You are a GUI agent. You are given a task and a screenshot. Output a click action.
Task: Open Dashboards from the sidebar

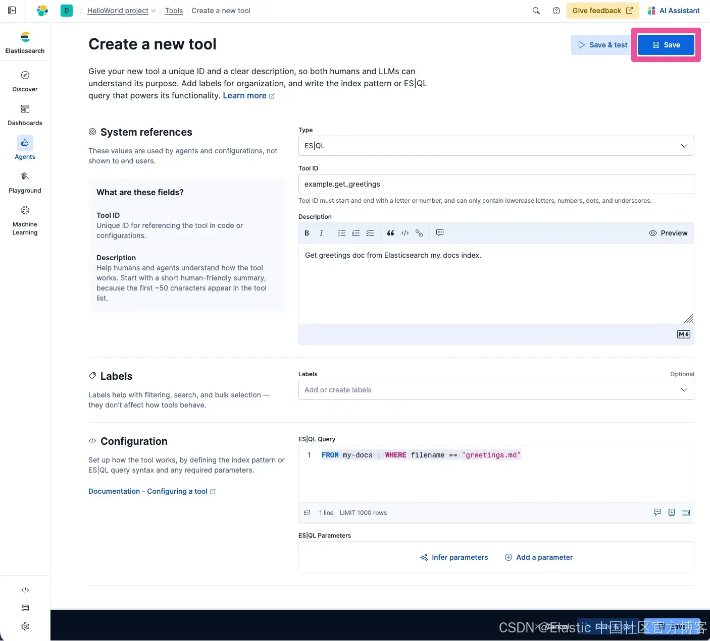tap(25, 115)
